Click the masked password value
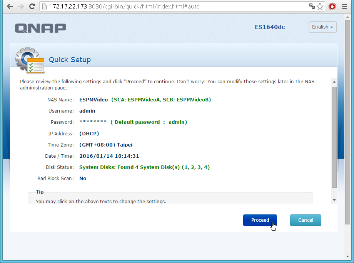Screen dimensions: 354x263 tap(93, 122)
